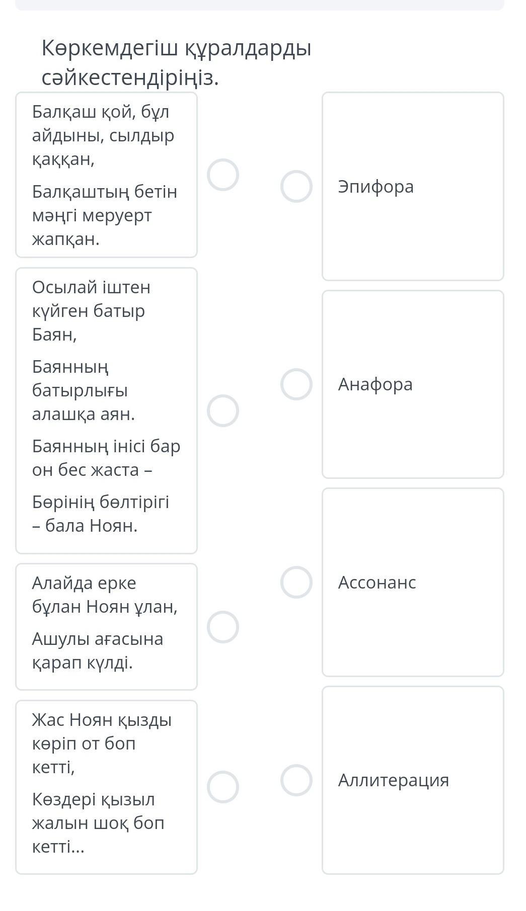The image size is (526, 911).
Task: Click the Ассонанс answer card
Action: pos(413,582)
